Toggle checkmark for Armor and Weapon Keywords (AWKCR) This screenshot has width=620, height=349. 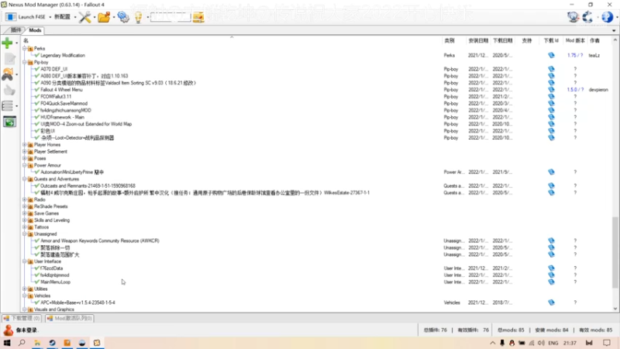pyautogui.click(x=36, y=240)
